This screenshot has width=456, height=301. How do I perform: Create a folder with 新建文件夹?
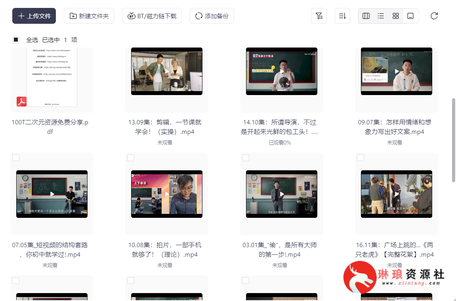point(89,16)
